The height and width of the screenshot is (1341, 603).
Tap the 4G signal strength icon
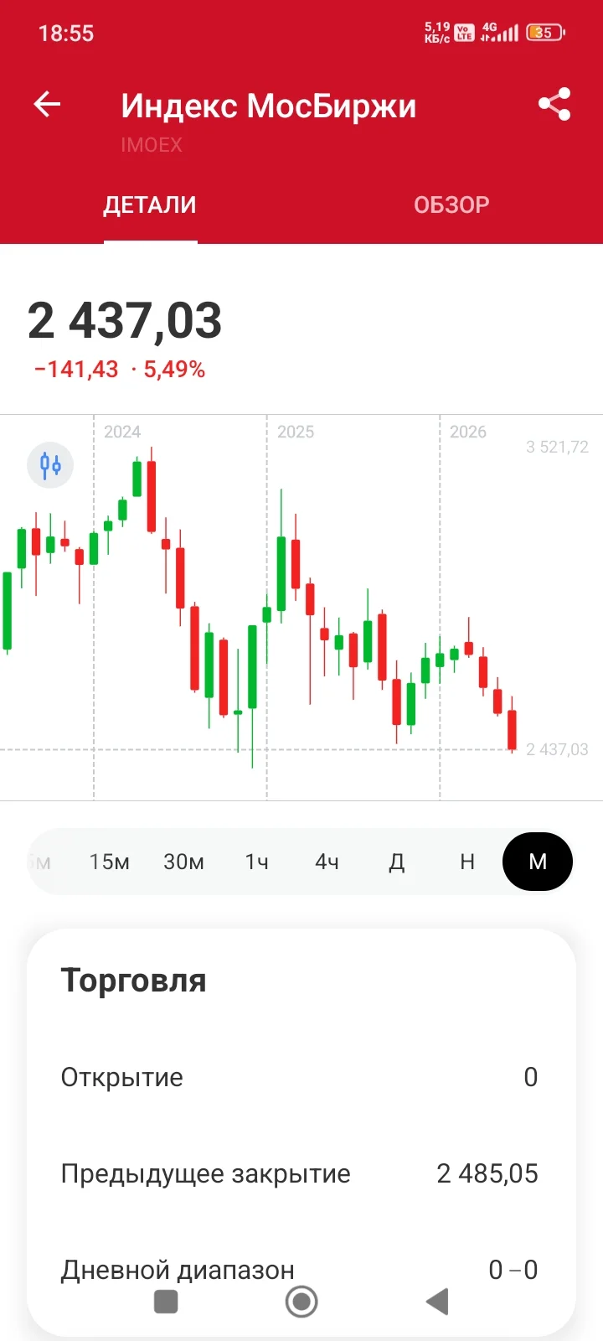click(x=499, y=33)
